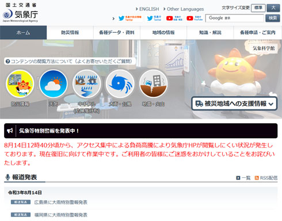
Task: Open the JMA Twitter link with blue label
Action: coord(154,18)
